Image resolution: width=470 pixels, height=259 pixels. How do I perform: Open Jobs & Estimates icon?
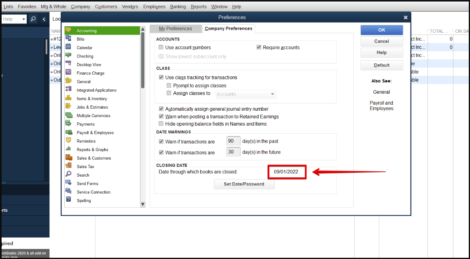68,106
